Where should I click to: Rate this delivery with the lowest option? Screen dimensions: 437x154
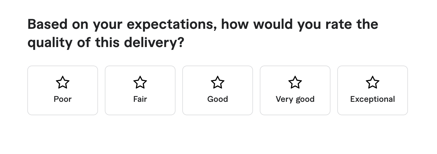(63, 90)
